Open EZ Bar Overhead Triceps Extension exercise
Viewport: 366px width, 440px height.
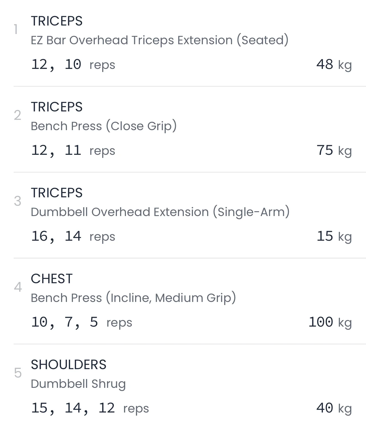pos(159,40)
